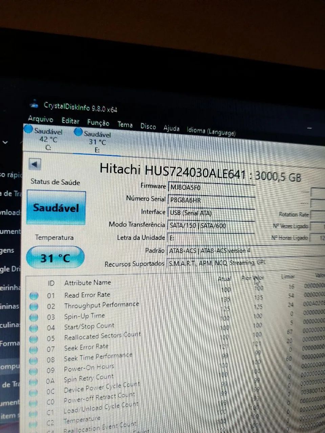This screenshot has height=433, width=325.
Task: Click the blue health circle above drive E:
Action: (x=79, y=132)
